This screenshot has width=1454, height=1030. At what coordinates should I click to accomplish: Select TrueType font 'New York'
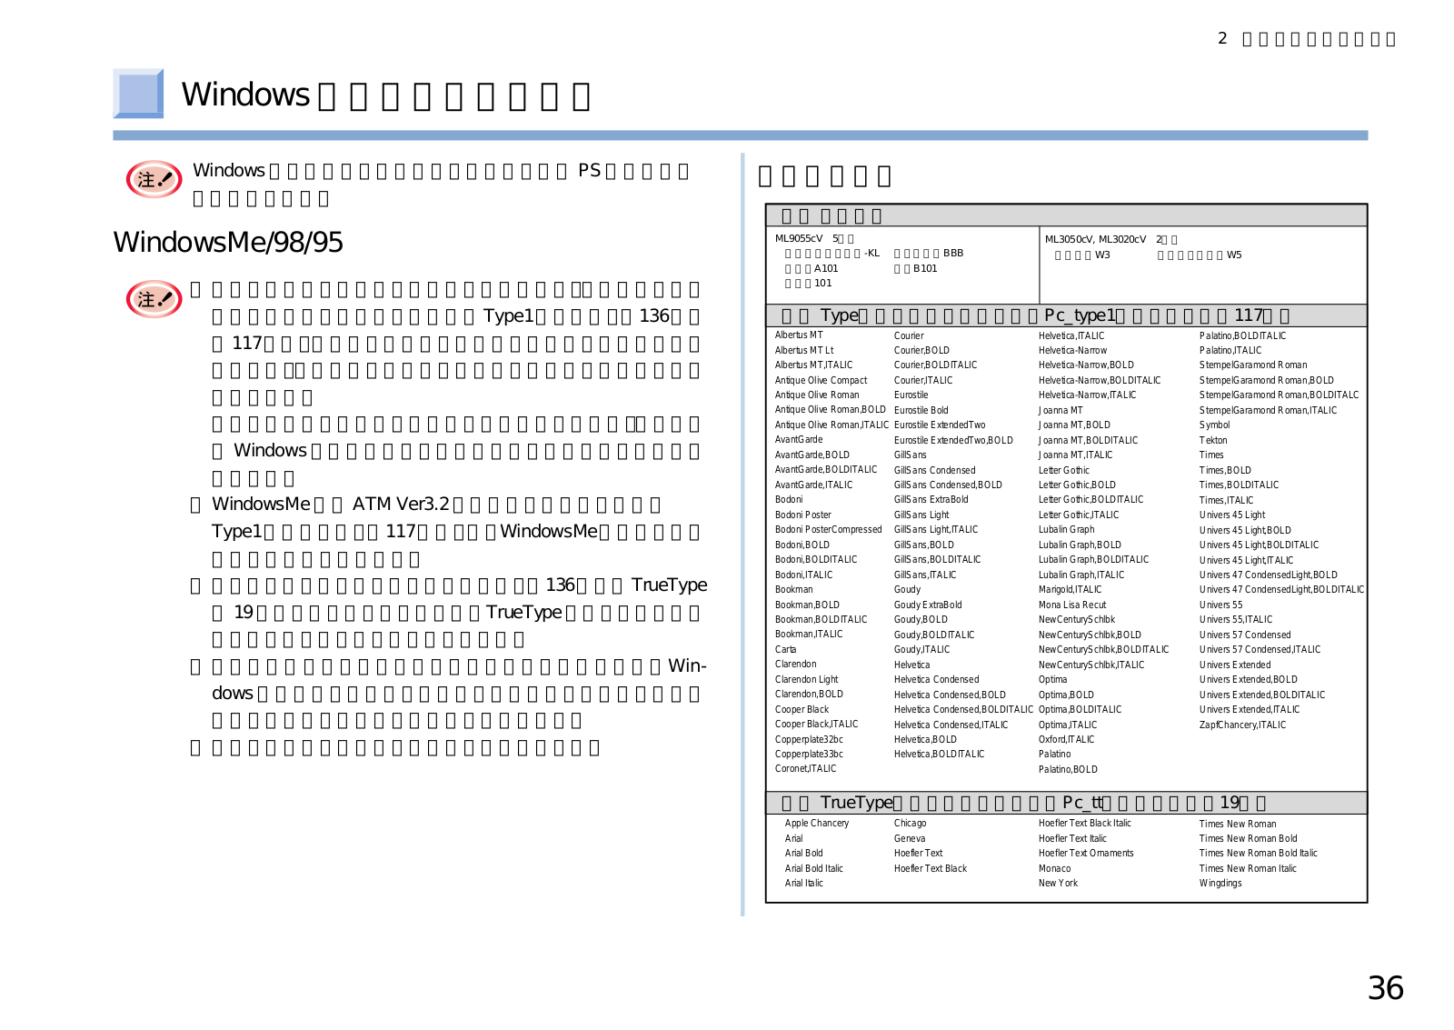pyautogui.click(x=1059, y=884)
